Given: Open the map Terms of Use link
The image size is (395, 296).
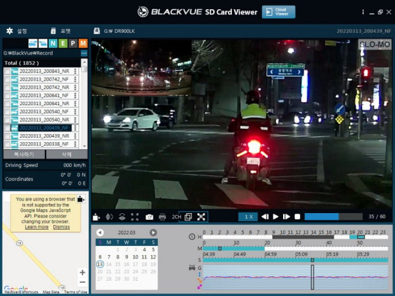Looking at the screenshot, I should coord(76,292).
